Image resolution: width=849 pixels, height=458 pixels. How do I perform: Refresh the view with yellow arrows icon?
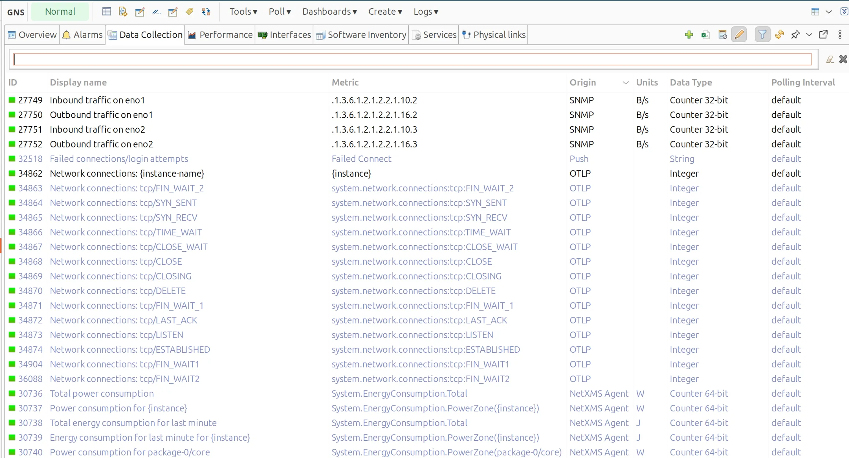[779, 35]
